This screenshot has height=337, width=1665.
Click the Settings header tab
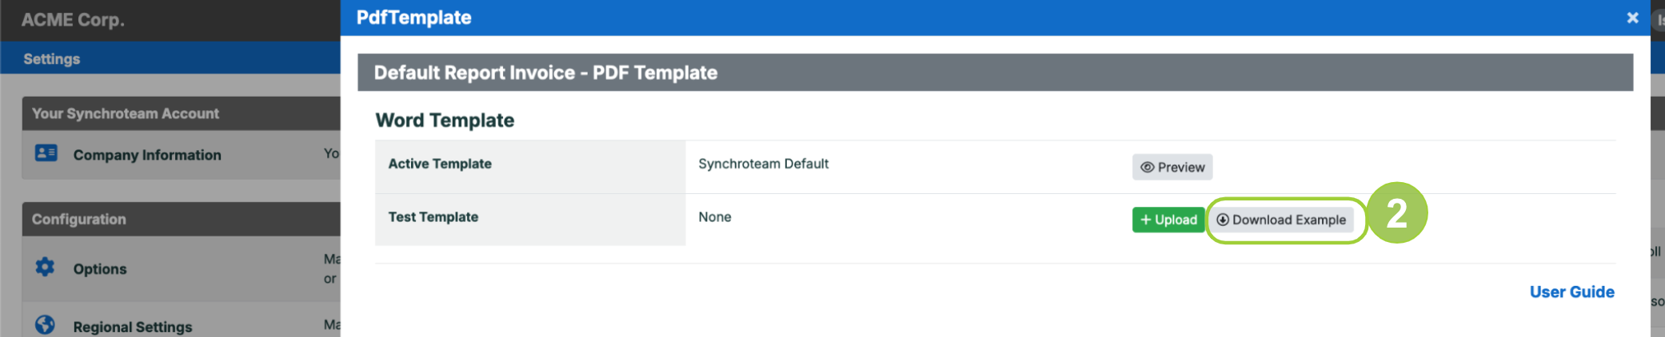52,59
